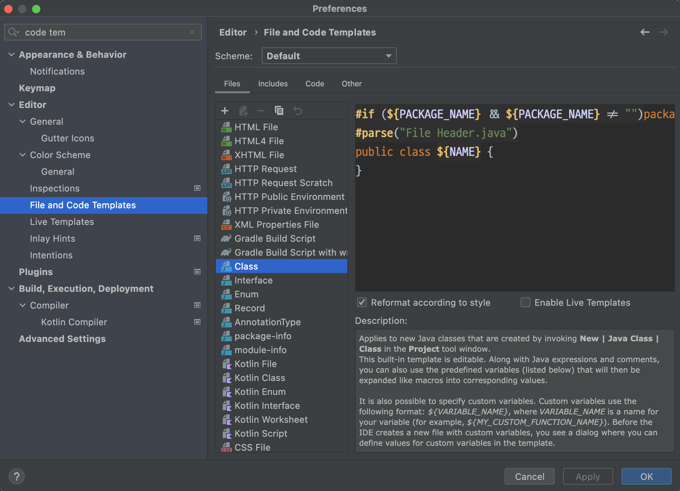
Task: Click the duplicate template icon
Action: pos(278,111)
